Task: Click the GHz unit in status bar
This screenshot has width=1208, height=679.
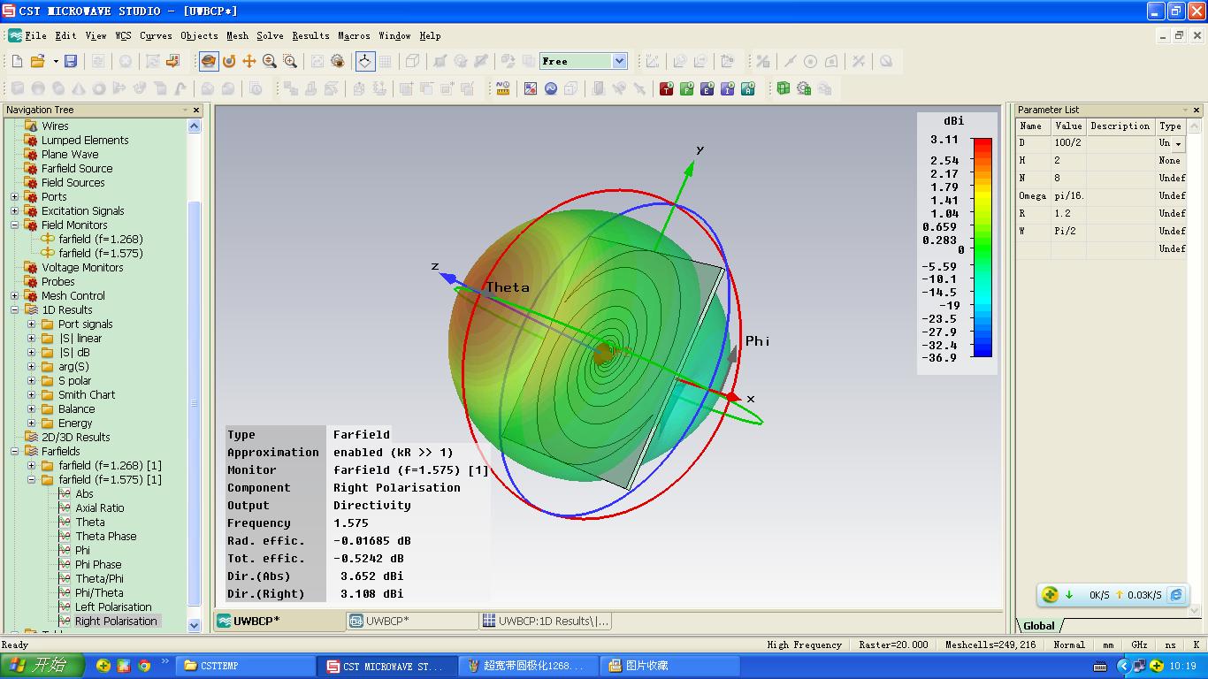Action: click(x=1139, y=645)
